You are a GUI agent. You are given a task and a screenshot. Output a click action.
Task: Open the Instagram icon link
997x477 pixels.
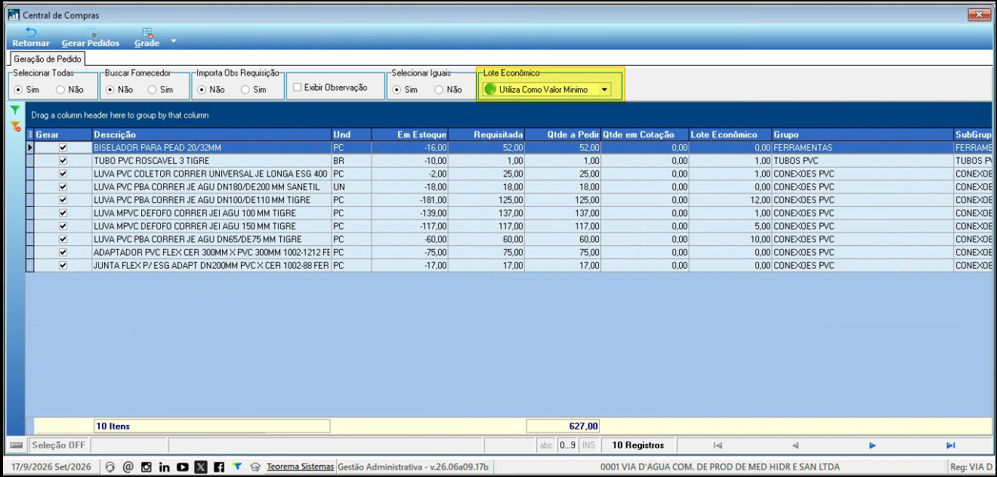pos(147,467)
